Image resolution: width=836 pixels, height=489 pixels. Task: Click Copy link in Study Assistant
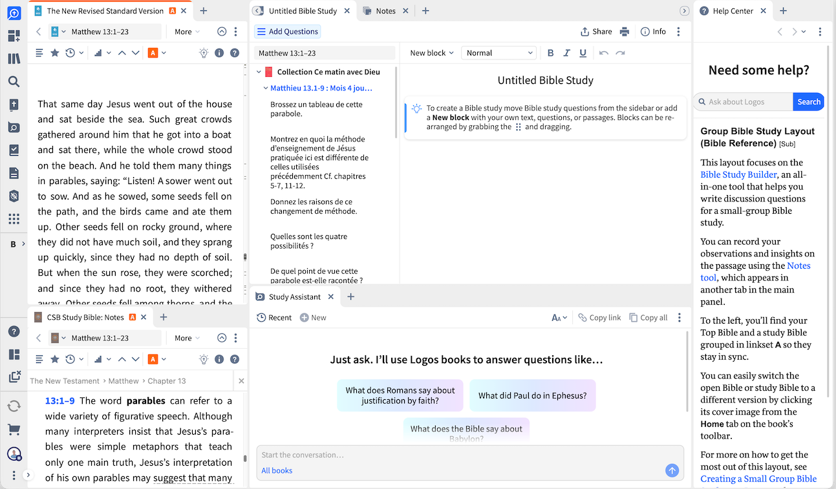pyautogui.click(x=599, y=317)
